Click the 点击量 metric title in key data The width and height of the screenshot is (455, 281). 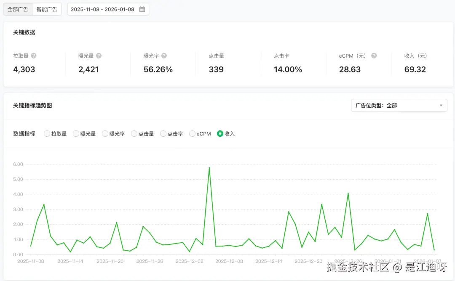point(217,56)
